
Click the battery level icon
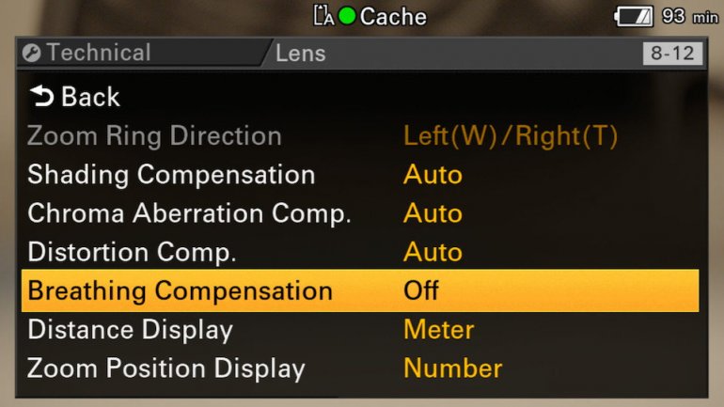[635, 17]
